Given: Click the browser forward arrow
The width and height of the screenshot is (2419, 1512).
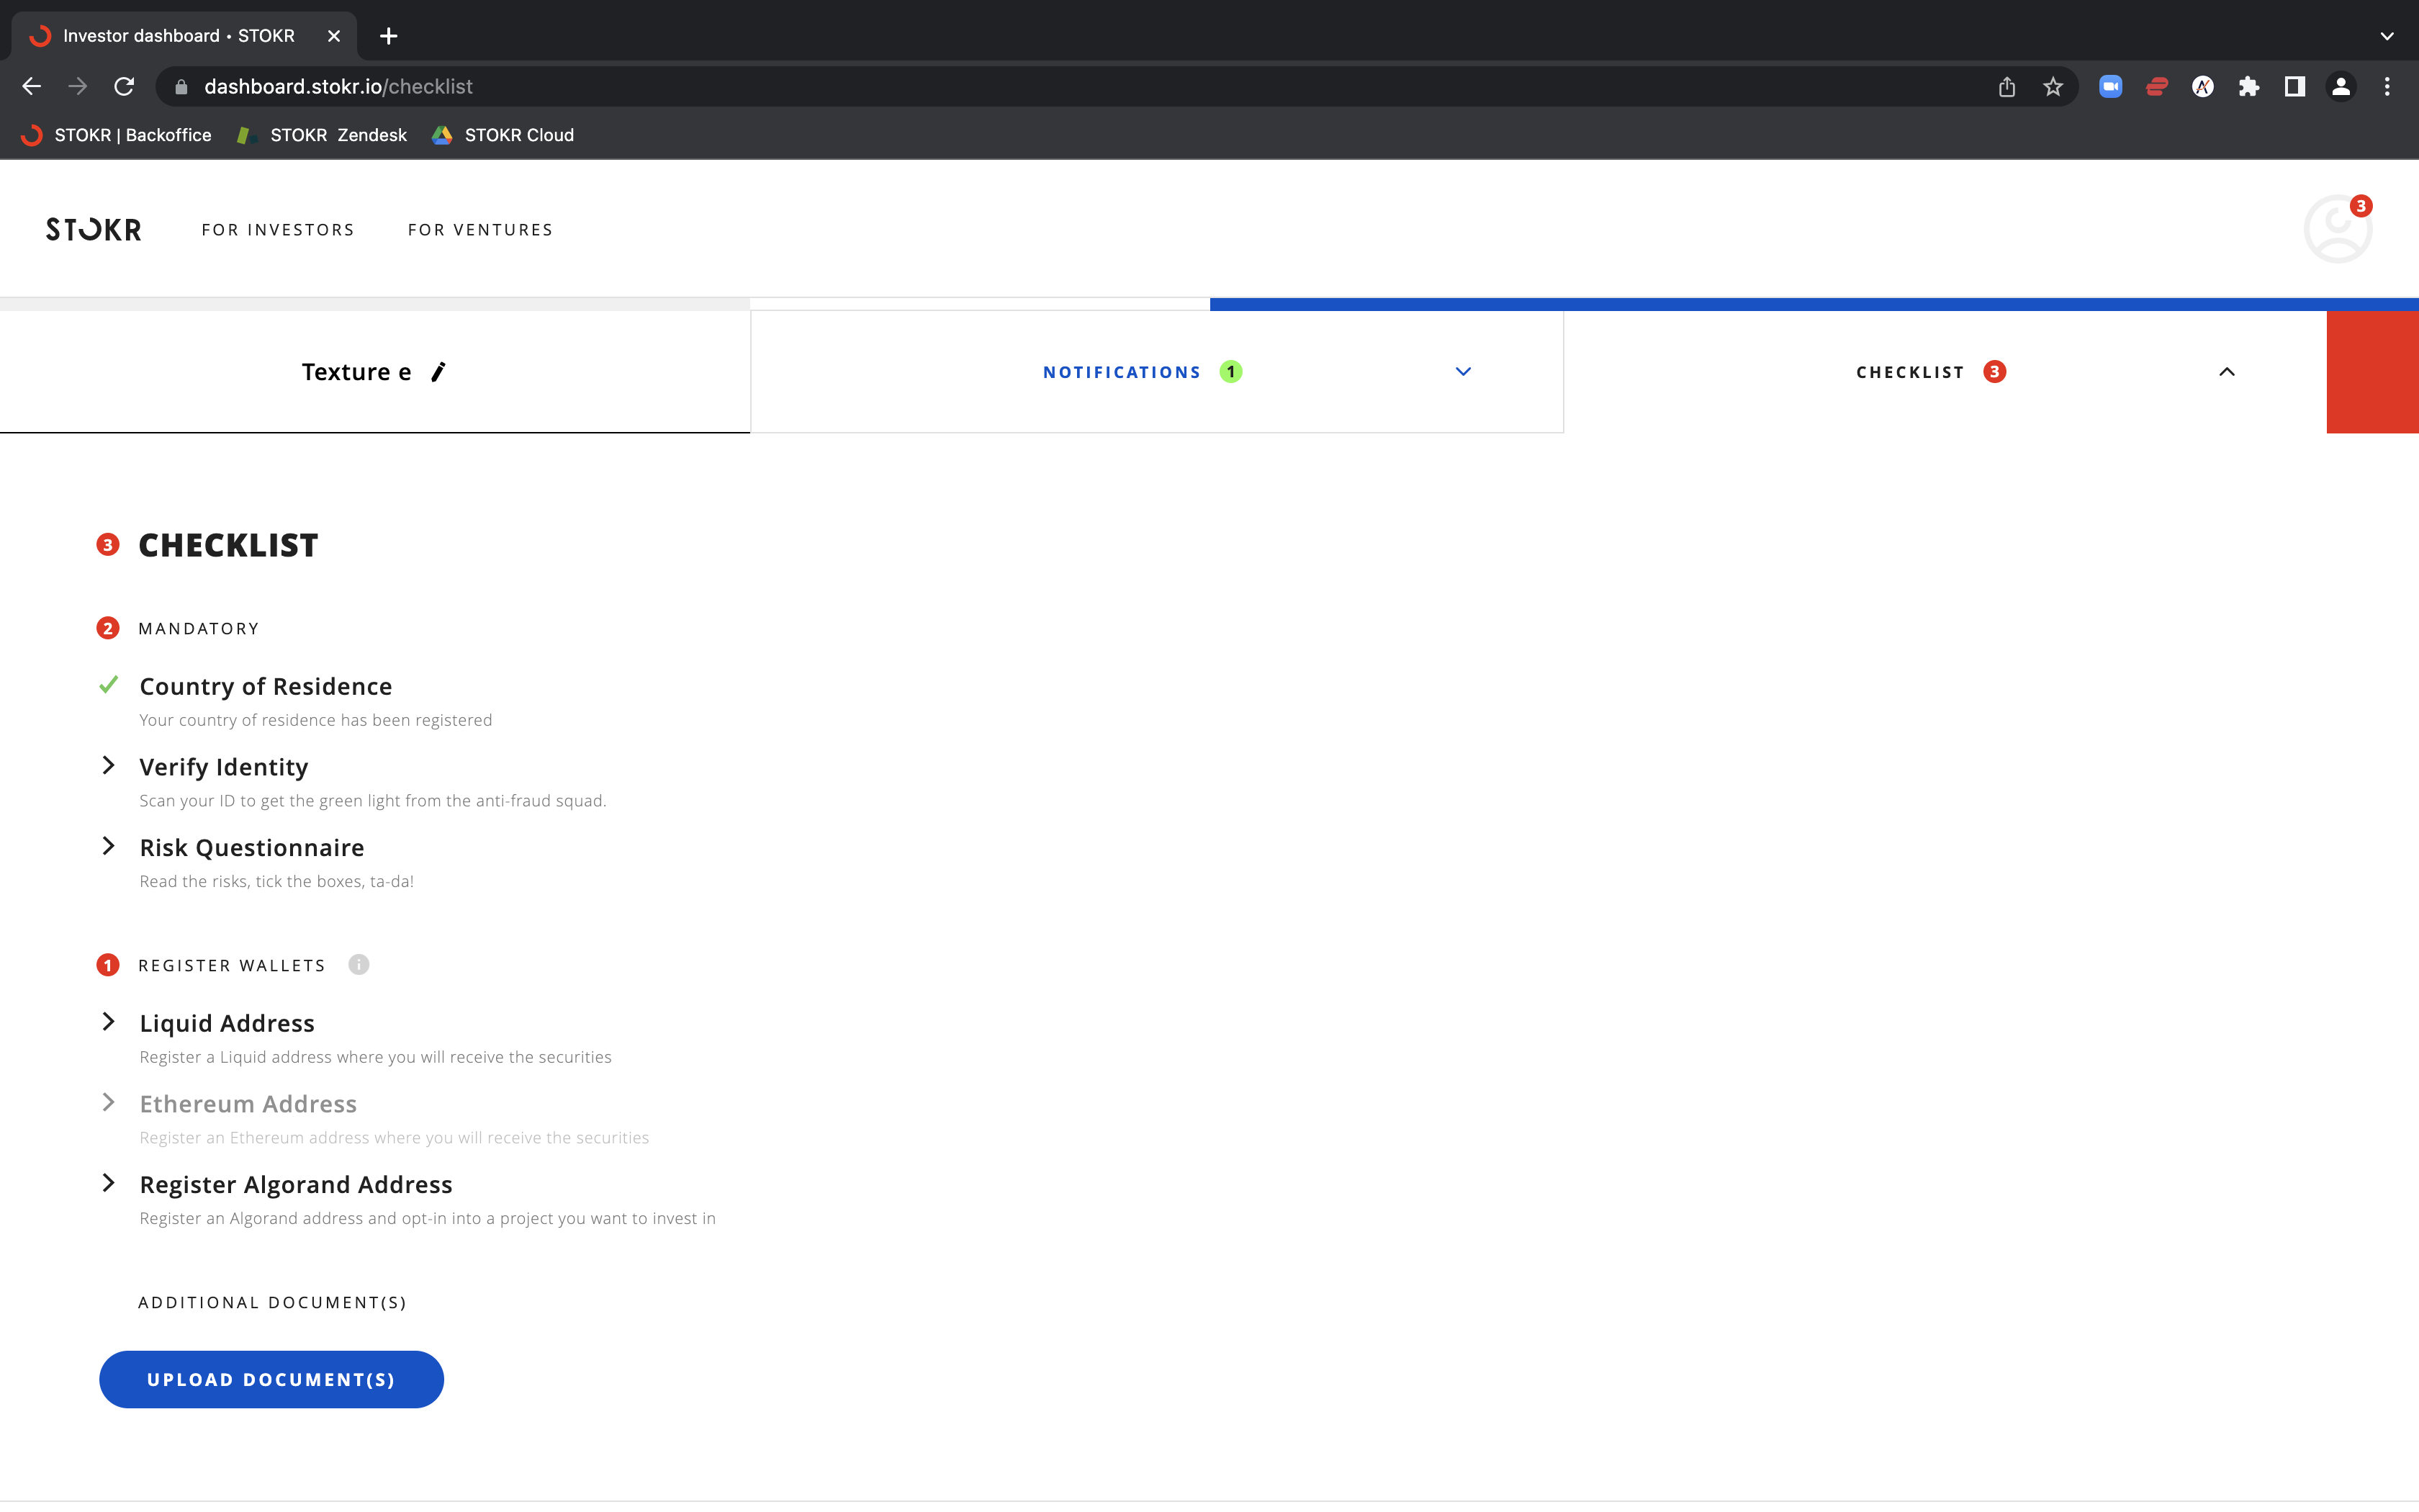Looking at the screenshot, I should 77,87.
